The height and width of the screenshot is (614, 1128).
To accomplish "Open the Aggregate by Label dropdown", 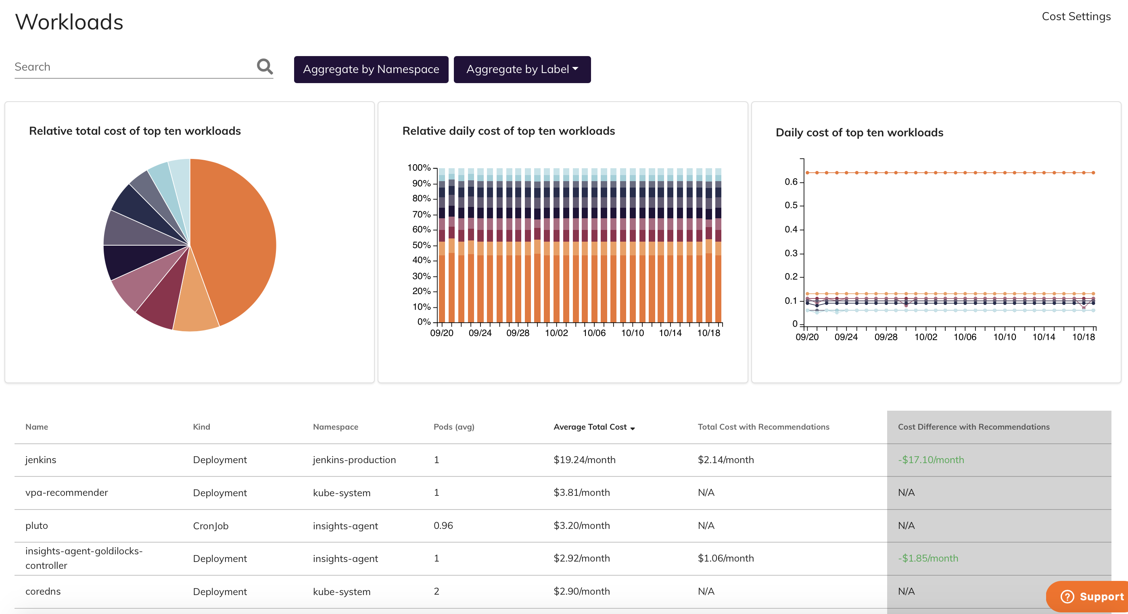I will pyautogui.click(x=522, y=69).
